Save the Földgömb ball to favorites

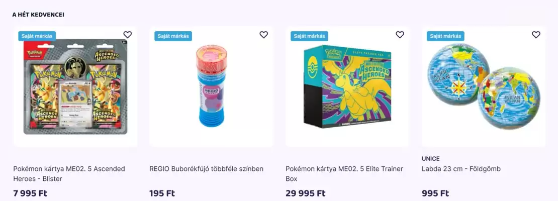click(536, 35)
